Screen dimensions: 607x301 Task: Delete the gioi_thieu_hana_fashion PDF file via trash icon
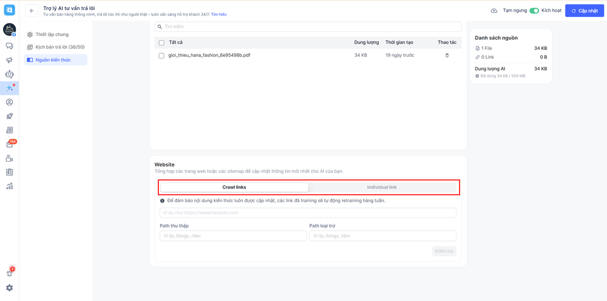pos(447,55)
